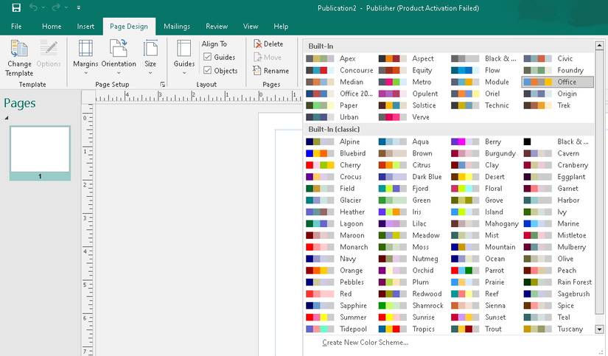Viewport: 608px width, 356px height.
Task: Pick the Solstice color scheme
Action: click(410, 105)
